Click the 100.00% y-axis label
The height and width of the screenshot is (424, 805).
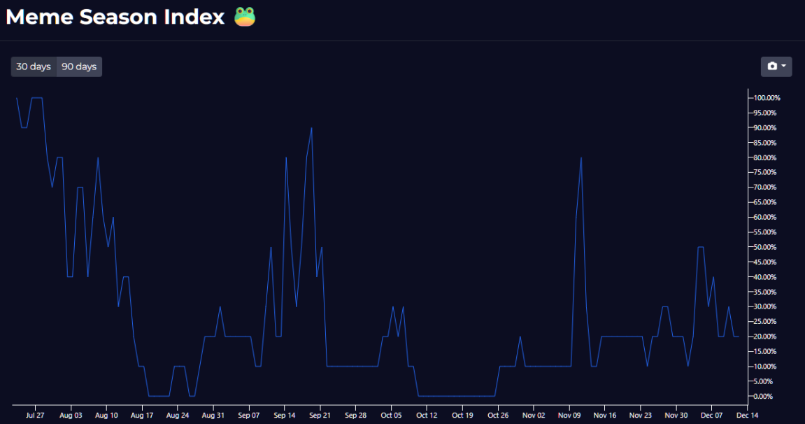click(767, 98)
